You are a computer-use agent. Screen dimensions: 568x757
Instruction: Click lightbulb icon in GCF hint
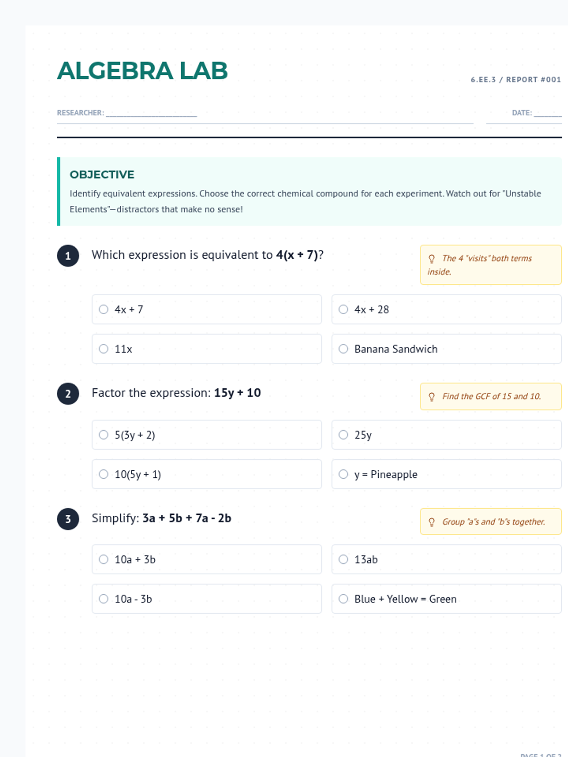431,396
